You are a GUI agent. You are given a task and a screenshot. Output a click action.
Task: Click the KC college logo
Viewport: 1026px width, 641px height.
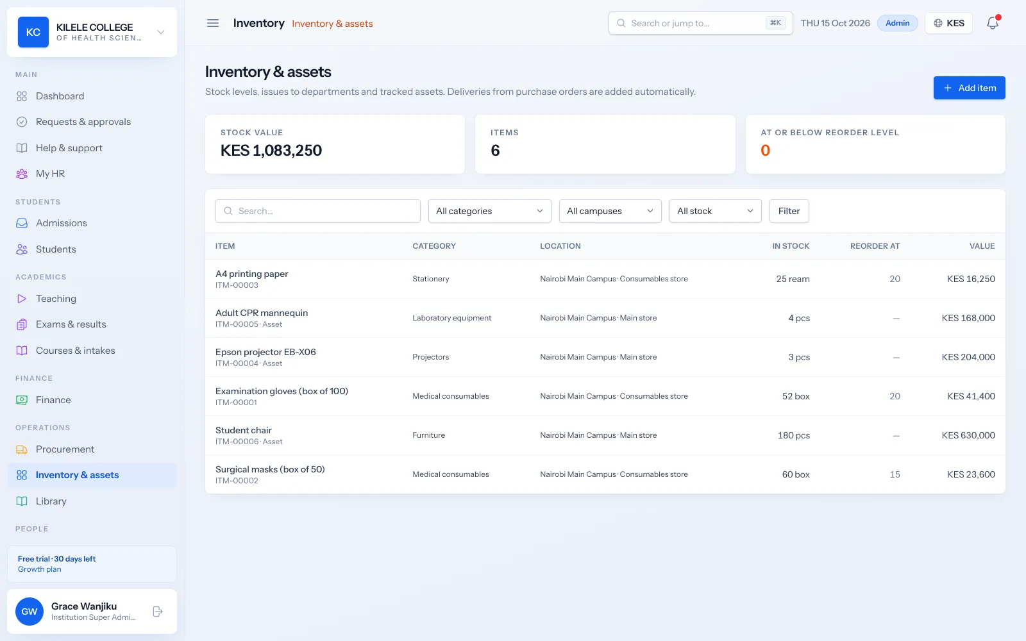[33, 32]
